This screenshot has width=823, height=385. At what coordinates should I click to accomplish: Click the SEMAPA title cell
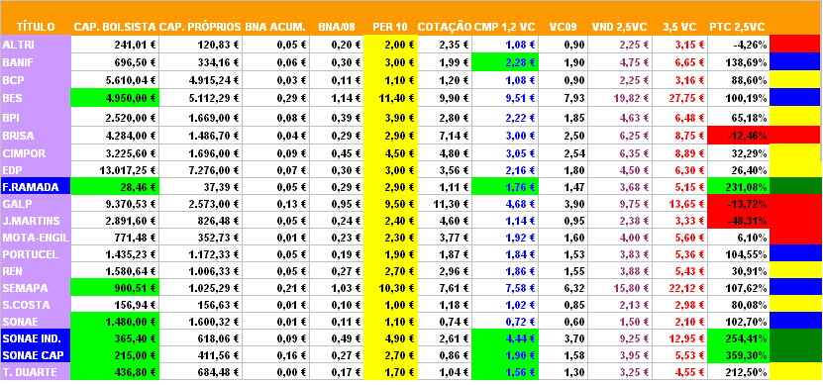pyautogui.click(x=36, y=287)
